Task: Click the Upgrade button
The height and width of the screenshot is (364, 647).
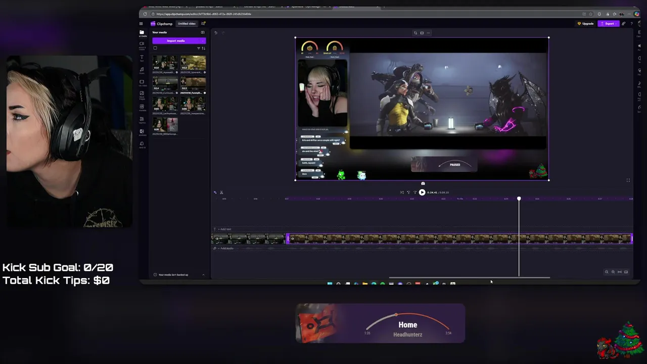Action: coord(585,24)
